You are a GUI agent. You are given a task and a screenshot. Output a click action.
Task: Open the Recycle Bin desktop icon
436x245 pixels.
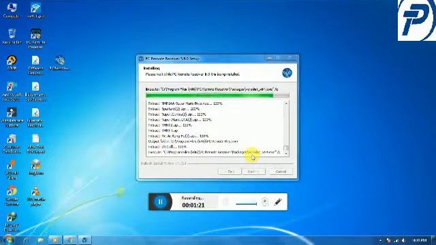click(x=12, y=36)
